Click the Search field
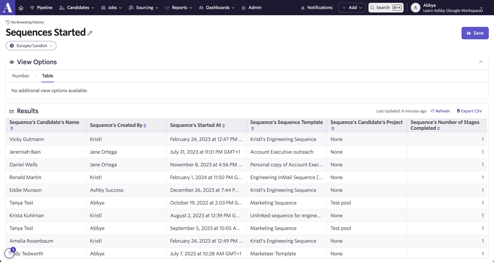The height and width of the screenshot is (262, 494). pyautogui.click(x=386, y=8)
